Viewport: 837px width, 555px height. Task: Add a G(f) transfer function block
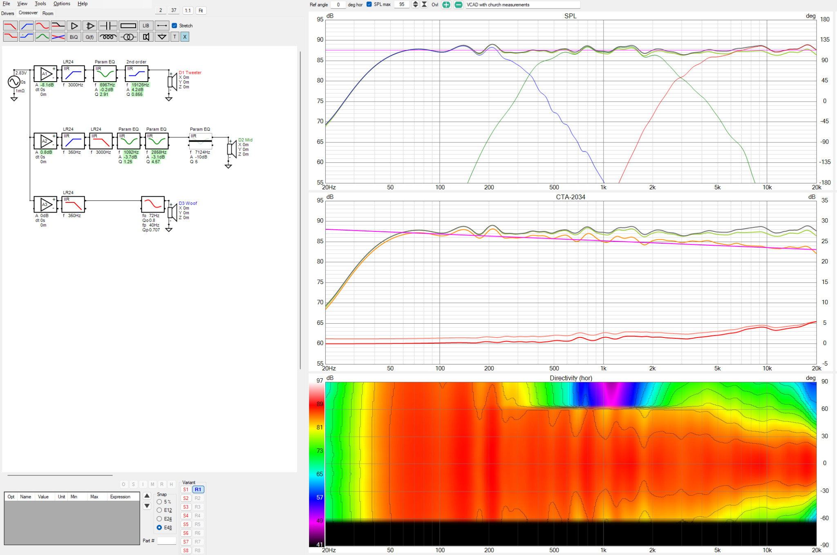point(90,37)
